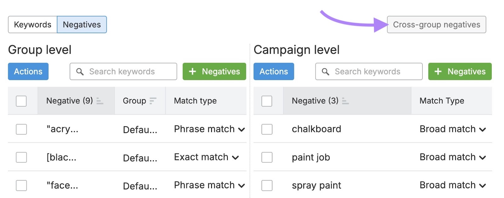
Task: Click the plus icon on Group level Negatives button
Action: (193, 71)
